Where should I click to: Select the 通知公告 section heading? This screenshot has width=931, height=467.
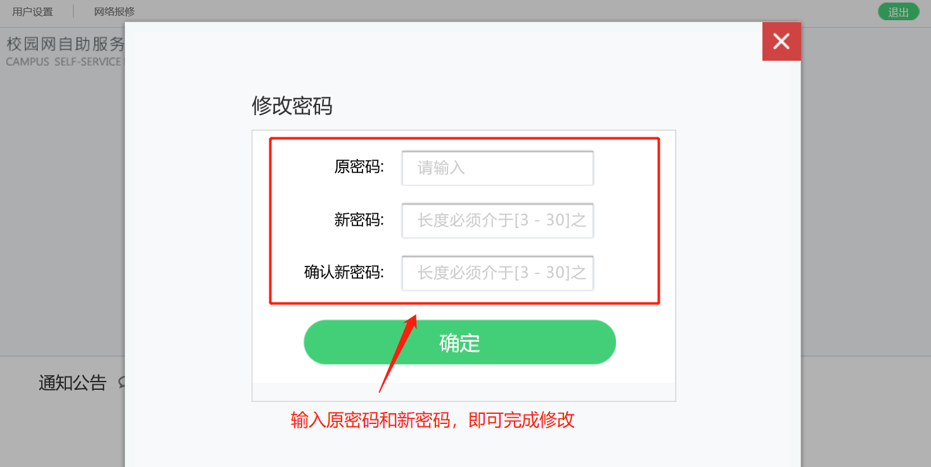(x=72, y=383)
